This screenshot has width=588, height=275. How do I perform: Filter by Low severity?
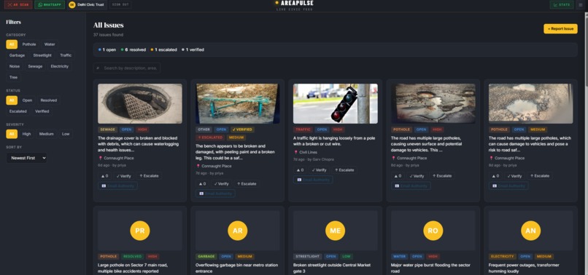click(66, 134)
